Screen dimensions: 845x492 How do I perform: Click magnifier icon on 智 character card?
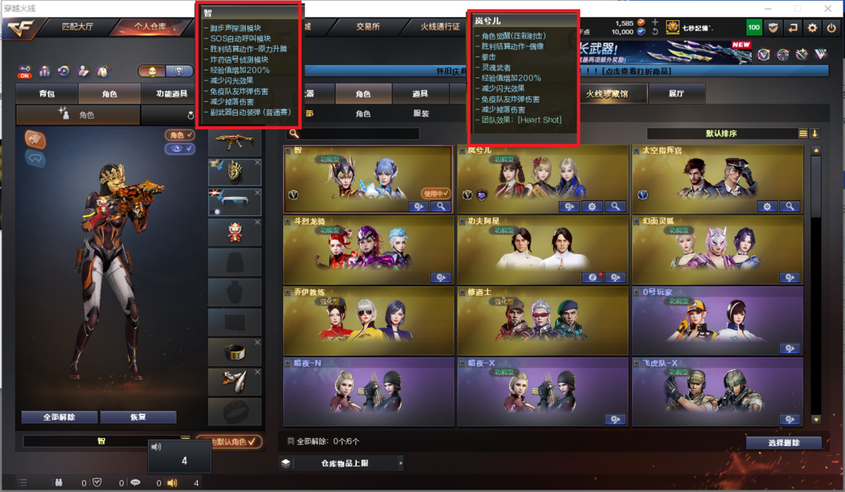click(x=440, y=206)
